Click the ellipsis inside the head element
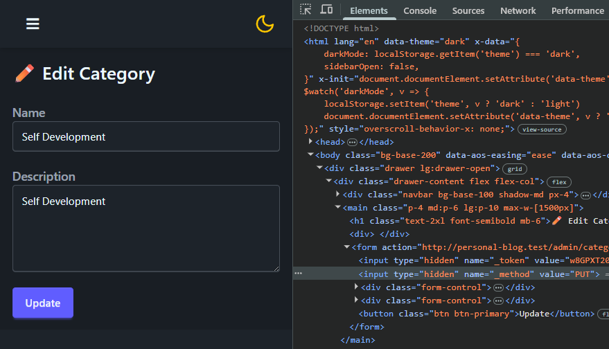The image size is (609, 349). pos(352,142)
